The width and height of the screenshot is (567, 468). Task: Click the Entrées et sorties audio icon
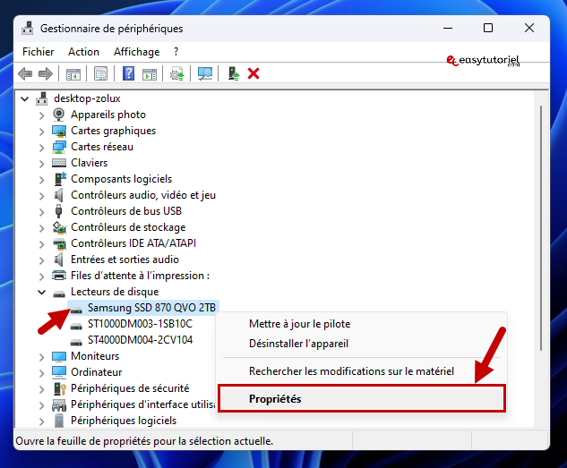[58, 260]
